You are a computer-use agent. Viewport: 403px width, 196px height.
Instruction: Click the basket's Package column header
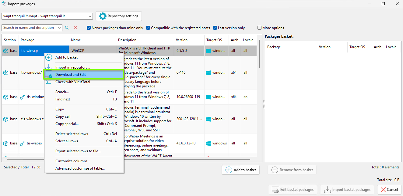[x=291, y=47]
